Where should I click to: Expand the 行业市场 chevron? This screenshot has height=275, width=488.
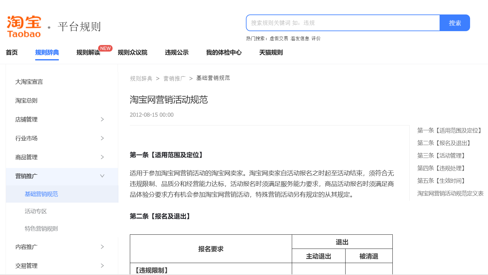click(102, 138)
